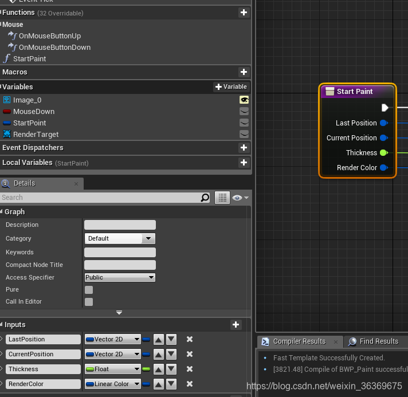Collapse the Inputs section
The image size is (408, 397).
click(x=1, y=324)
